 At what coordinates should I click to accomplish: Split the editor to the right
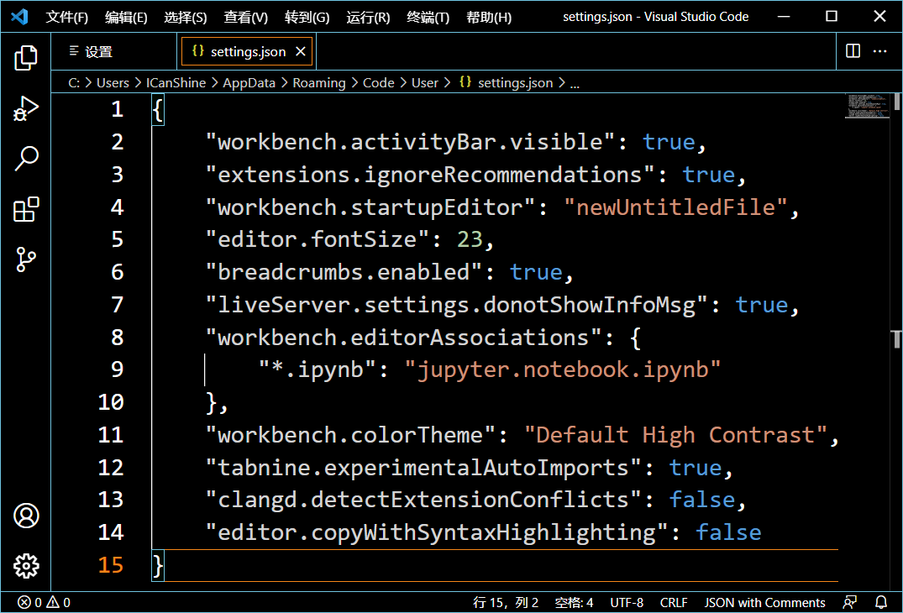[853, 51]
